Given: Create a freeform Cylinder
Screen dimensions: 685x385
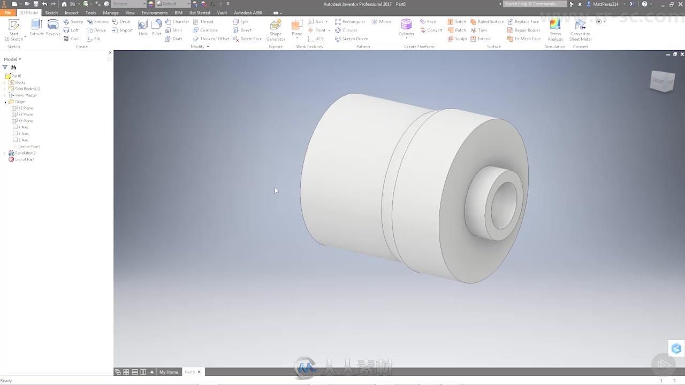Looking at the screenshot, I should [x=406, y=28].
